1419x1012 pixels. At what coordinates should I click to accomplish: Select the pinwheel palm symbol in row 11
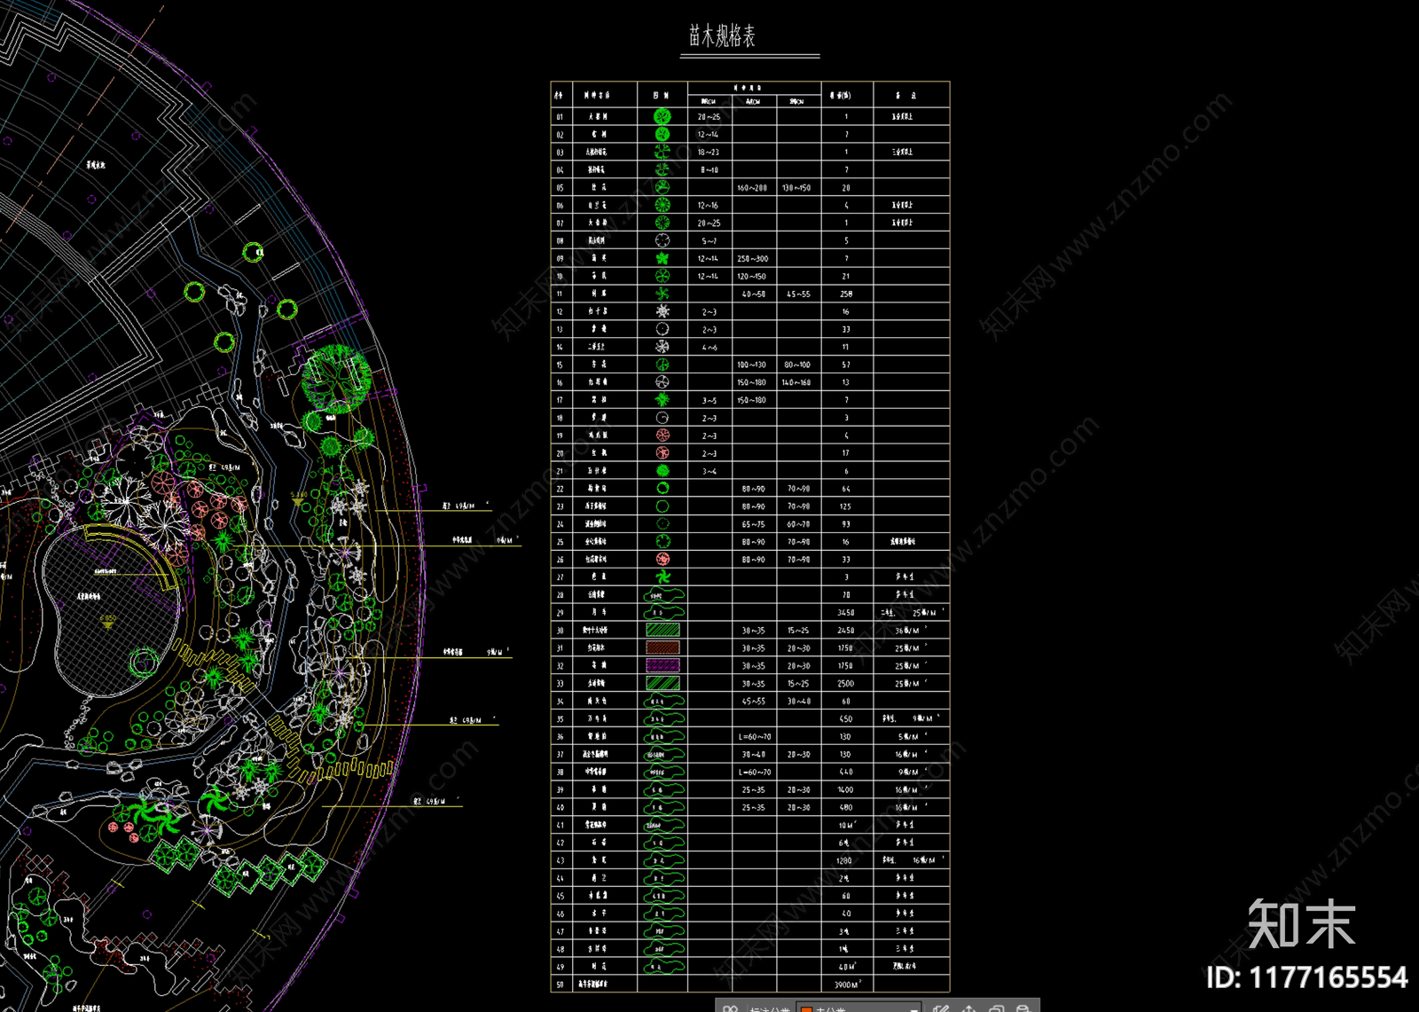662,294
